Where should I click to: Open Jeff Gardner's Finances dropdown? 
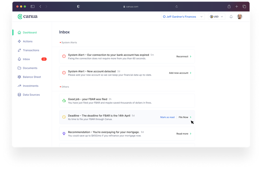pos(183,17)
